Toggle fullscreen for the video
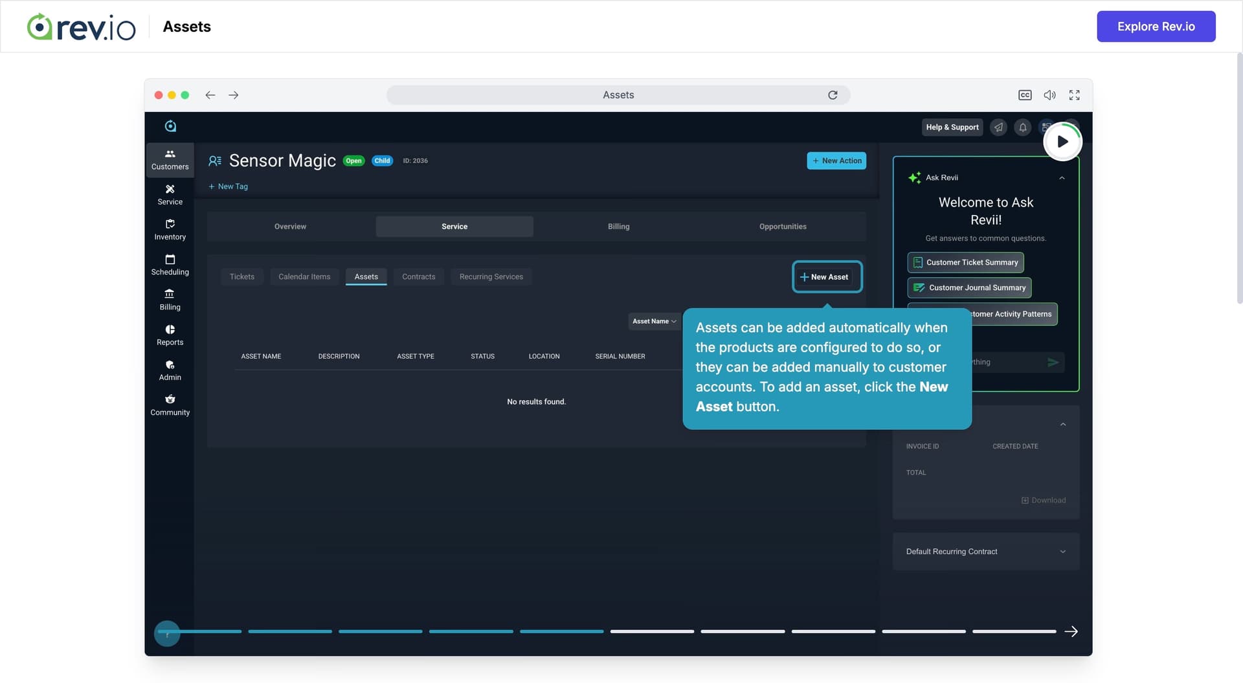The height and width of the screenshot is (683, 1243). (x=1074, y=95)
